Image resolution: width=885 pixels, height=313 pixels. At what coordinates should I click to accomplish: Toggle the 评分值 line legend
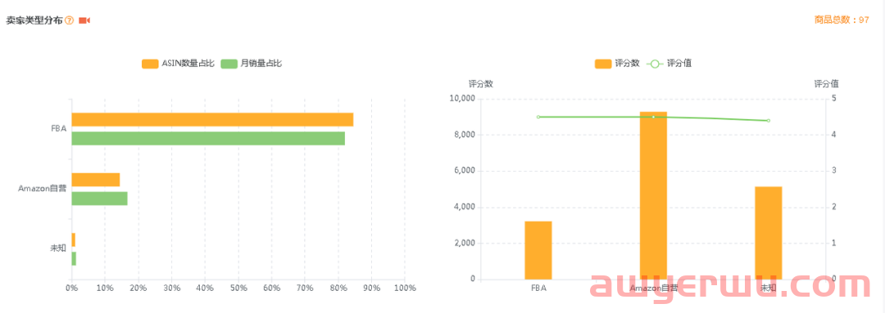click(669, 64)
